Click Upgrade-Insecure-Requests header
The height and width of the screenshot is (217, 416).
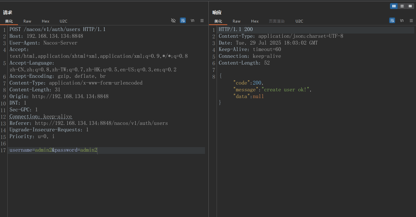pyautogui.click(x=49, y=130)
